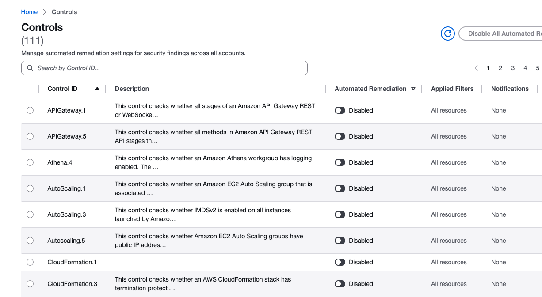
Task: Click Disable All Automated Remediation button
Action: coord(500,34)
